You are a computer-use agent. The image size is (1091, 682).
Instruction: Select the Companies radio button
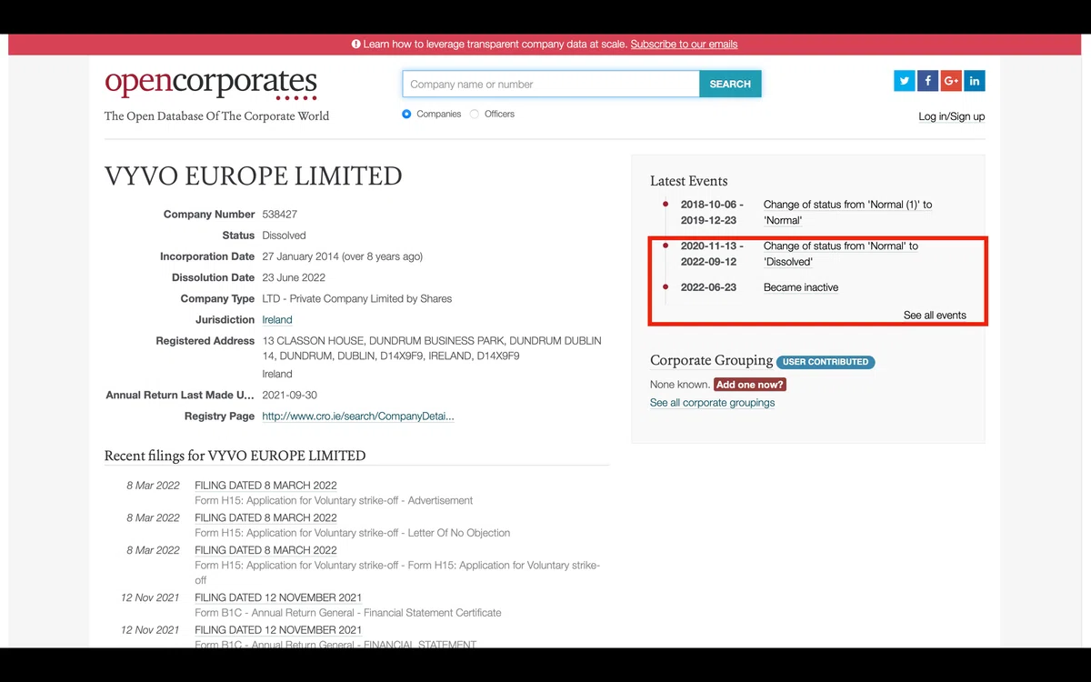click(406, 114)
